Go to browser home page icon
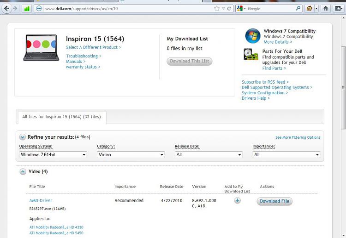The width and height of the screenshot is (346, 238). (x=326, y=9)
